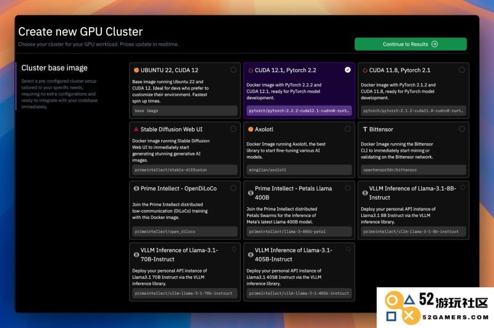494x328 pixels.
Task: Deselect the checked CUDA 12.1, Pytorch 2.2 option
Action: (x=348, y=70)
